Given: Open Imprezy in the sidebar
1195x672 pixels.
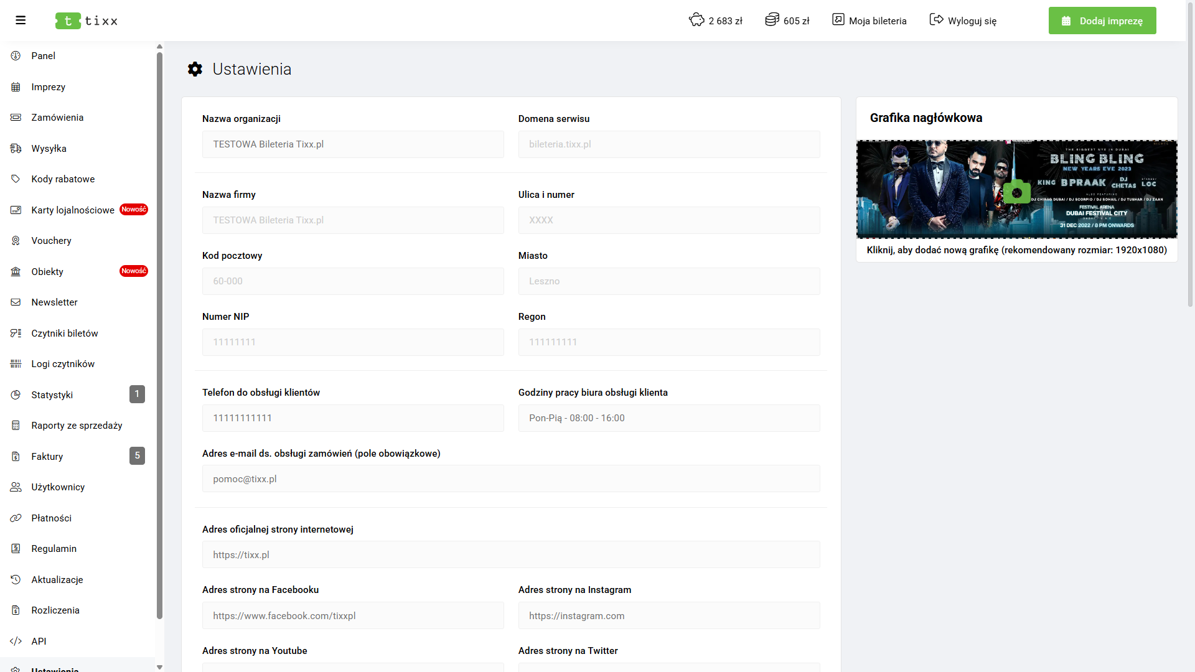Looking at the screenshot, I should (x=49, y=87).
